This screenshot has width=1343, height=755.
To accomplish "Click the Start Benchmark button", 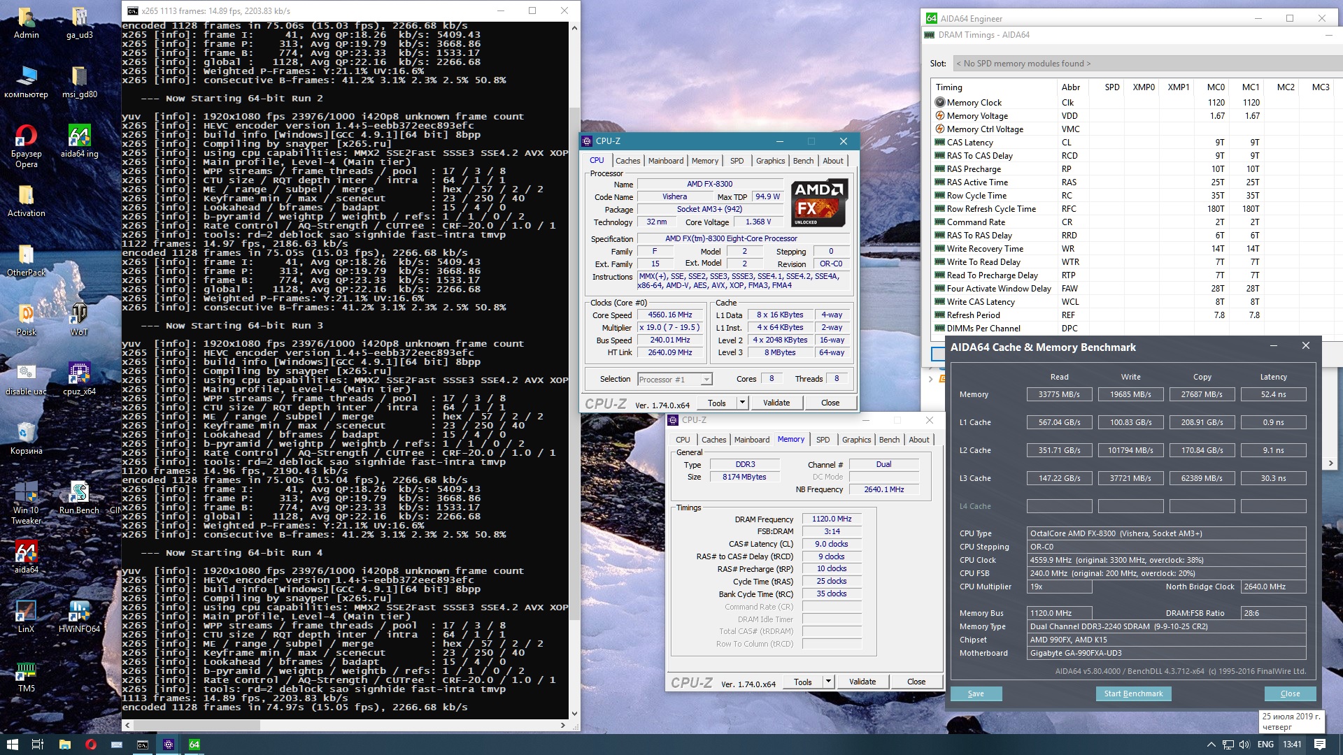I will click(x=1133, y=693).
